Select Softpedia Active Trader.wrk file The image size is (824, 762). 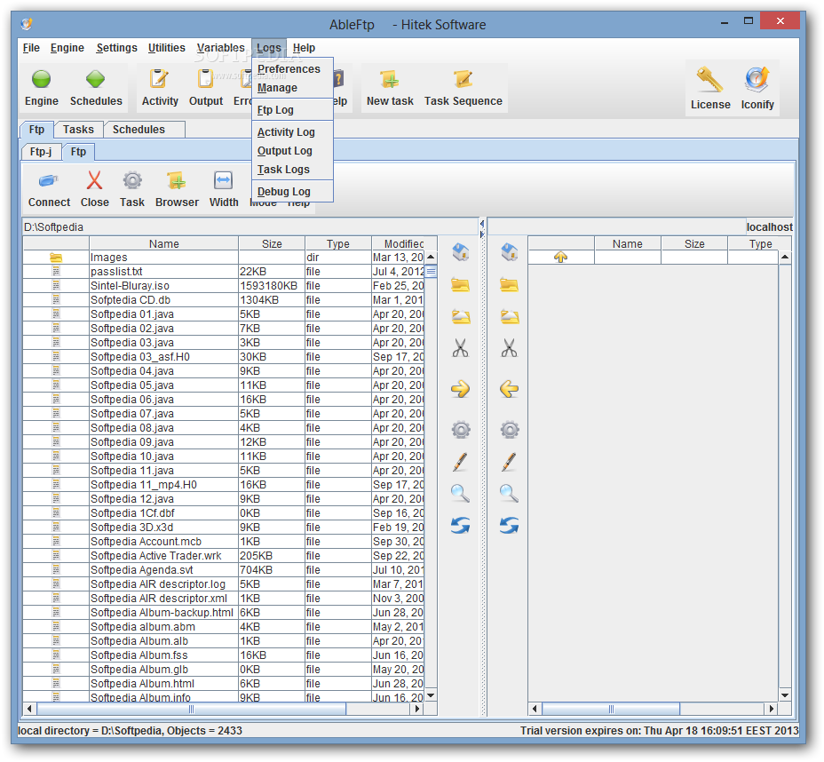[x=224, y=556]
